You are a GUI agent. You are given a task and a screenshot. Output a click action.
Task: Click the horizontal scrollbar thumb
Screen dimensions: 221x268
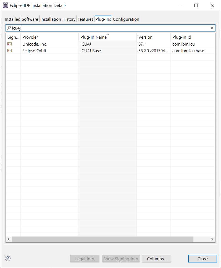pos(102,239)
